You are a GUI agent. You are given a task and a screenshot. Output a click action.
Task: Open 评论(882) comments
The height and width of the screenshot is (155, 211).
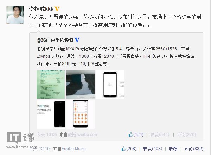(194, 149)
